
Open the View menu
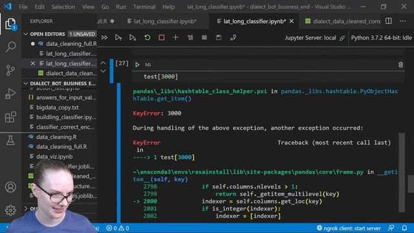[x=88, y=7]
